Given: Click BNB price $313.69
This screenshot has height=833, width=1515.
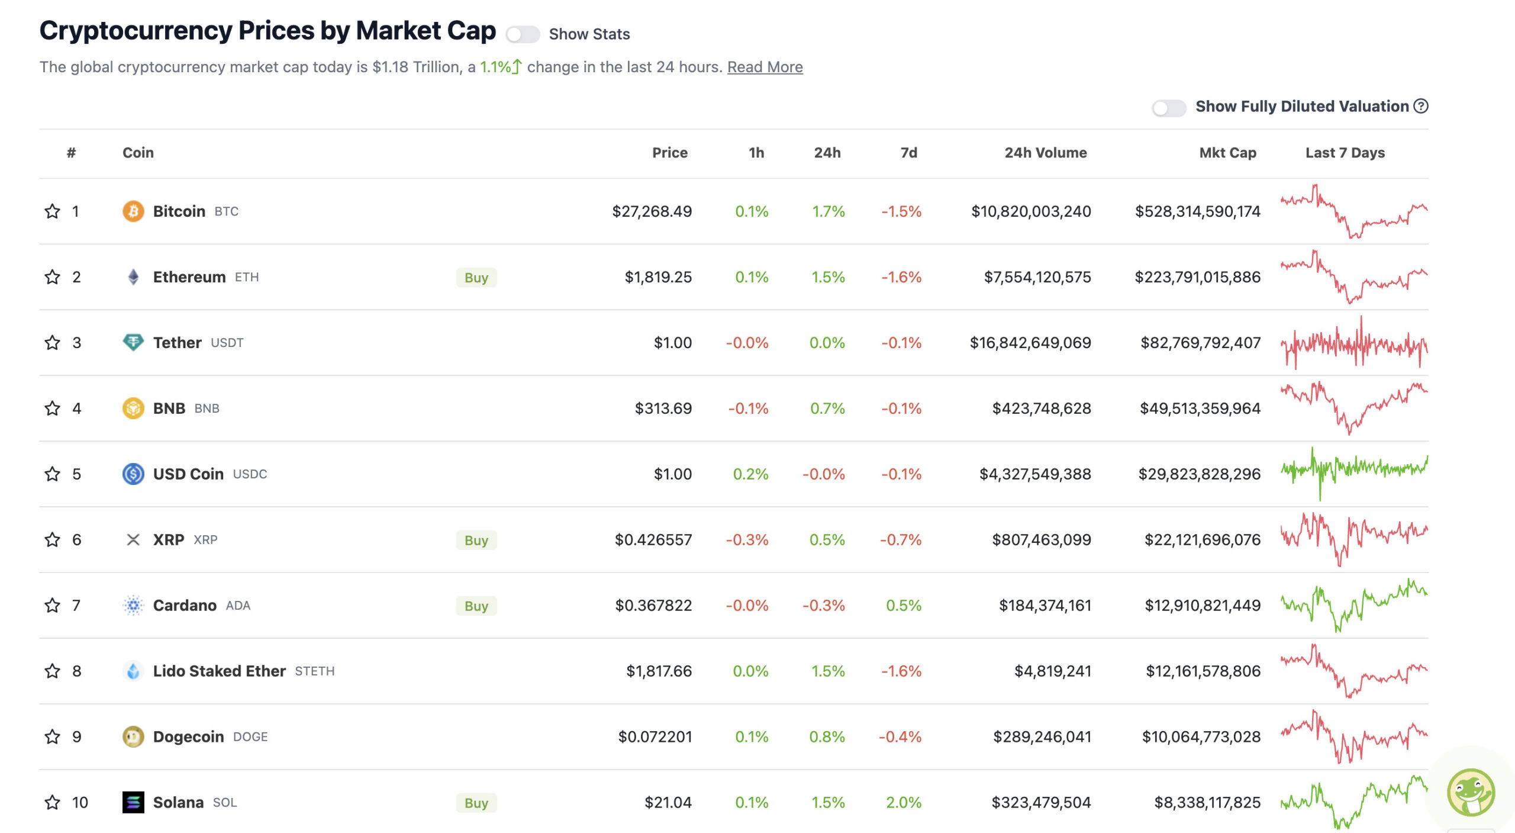Looking at the screenshot, I should pyautogui.click(x=663, y=409).
